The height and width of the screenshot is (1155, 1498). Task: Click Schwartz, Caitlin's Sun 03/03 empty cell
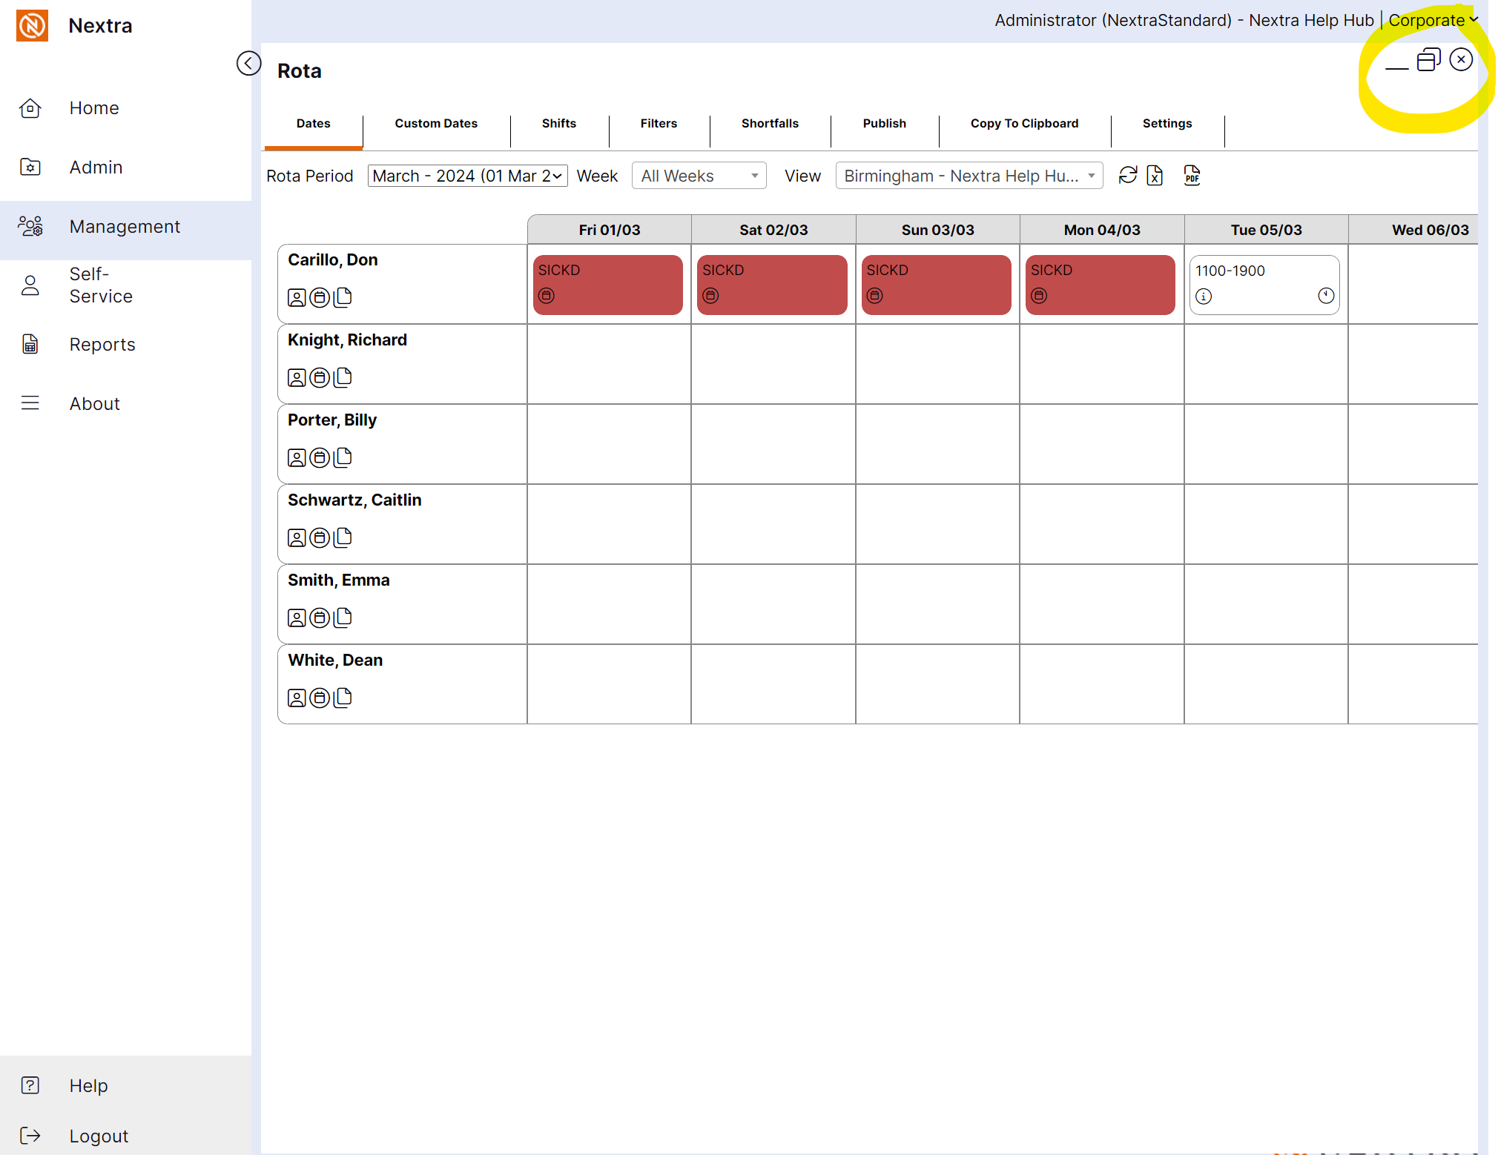(x=937, y=524)
